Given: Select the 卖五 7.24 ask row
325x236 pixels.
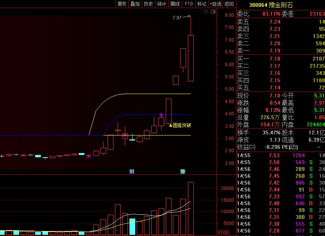Looking at the screenshot, I should click(281, 22).
